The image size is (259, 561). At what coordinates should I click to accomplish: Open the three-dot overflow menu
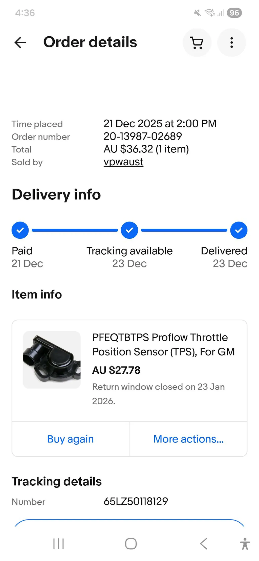(231, 42)
